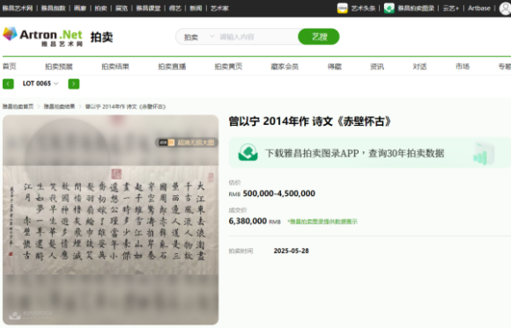Screen dimensions: 511x328
Task: Click the 超清无损大图 badge on artwork
Action: [187, 142]
